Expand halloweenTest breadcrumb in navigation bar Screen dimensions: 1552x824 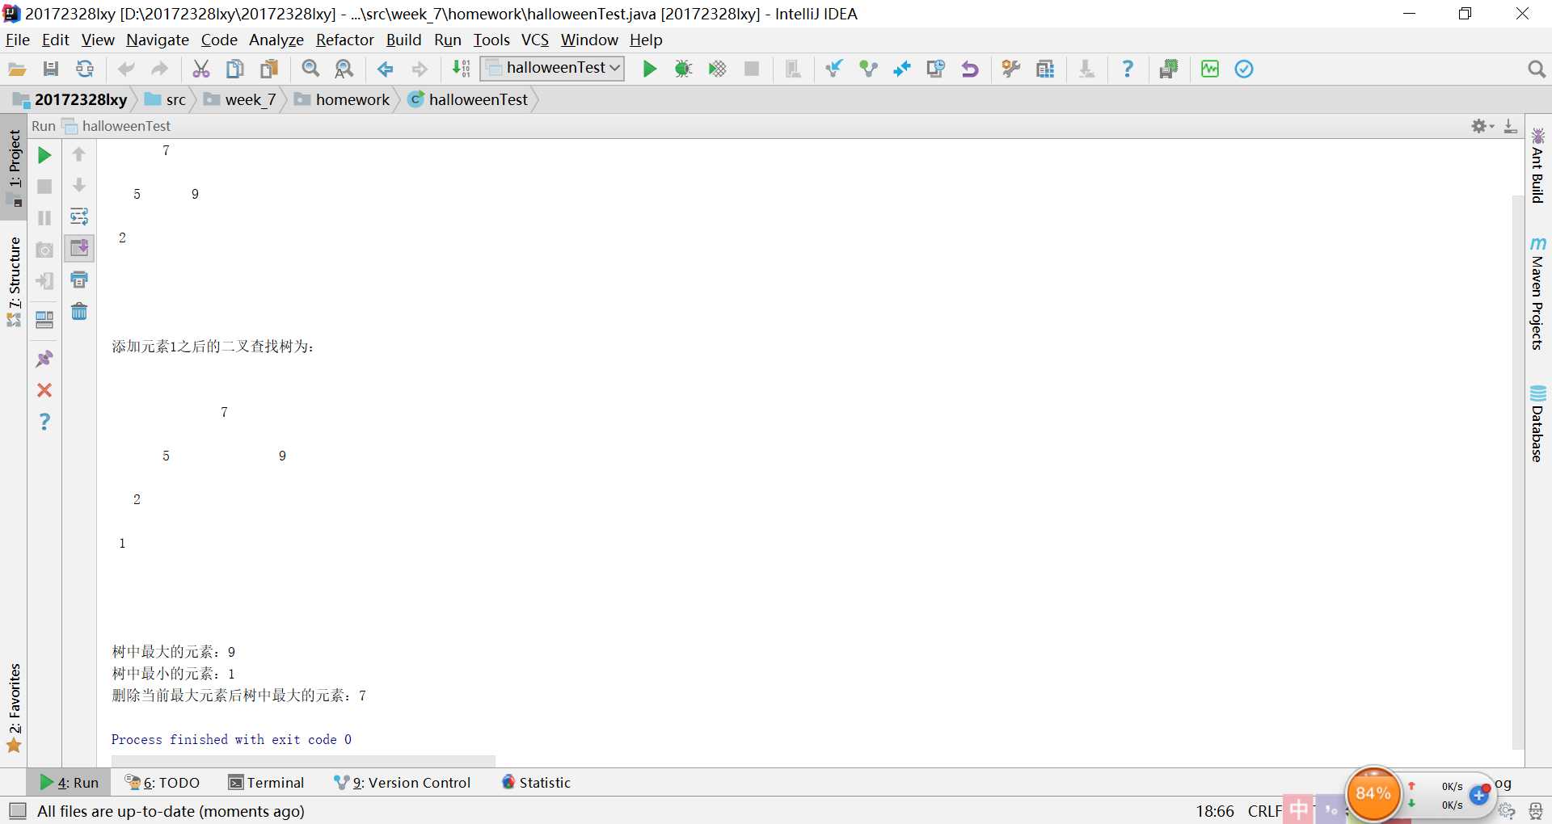click(x=468, y=99)
